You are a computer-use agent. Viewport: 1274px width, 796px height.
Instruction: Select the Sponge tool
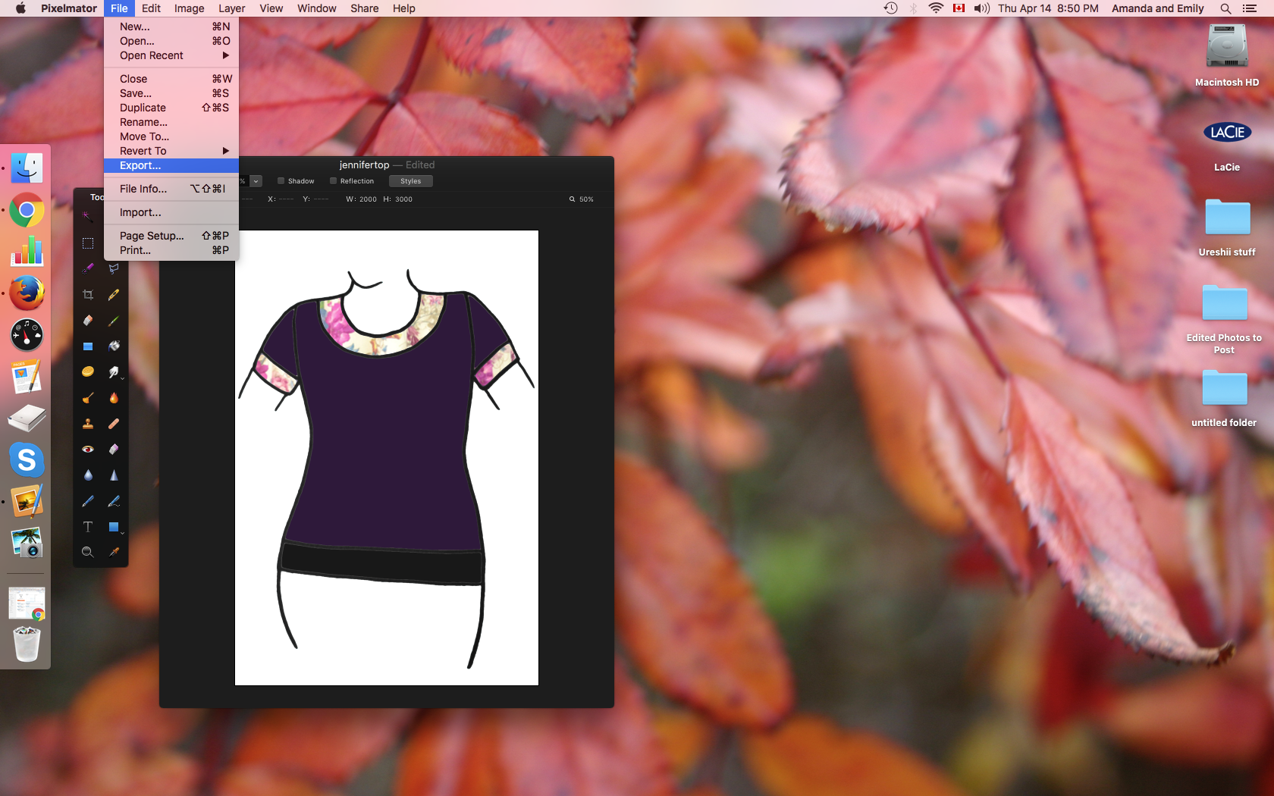point(88,371)
